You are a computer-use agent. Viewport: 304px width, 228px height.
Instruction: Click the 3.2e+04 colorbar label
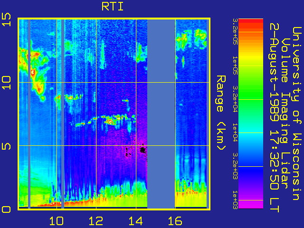click(x=235, y=99)
